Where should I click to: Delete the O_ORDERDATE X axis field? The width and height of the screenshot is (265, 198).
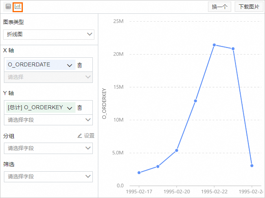pos(79,65)
